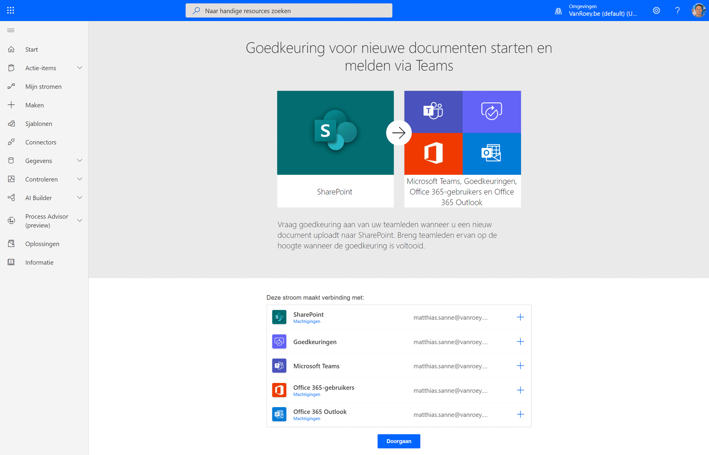Open the user profile avatar
This screenshot has width=709, height=455.
(x=698, y=10)
